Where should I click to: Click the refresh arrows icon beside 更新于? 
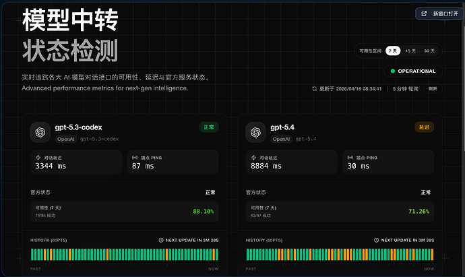[314, 89]
